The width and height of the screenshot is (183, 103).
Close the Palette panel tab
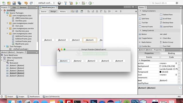[x=146, y=7]
